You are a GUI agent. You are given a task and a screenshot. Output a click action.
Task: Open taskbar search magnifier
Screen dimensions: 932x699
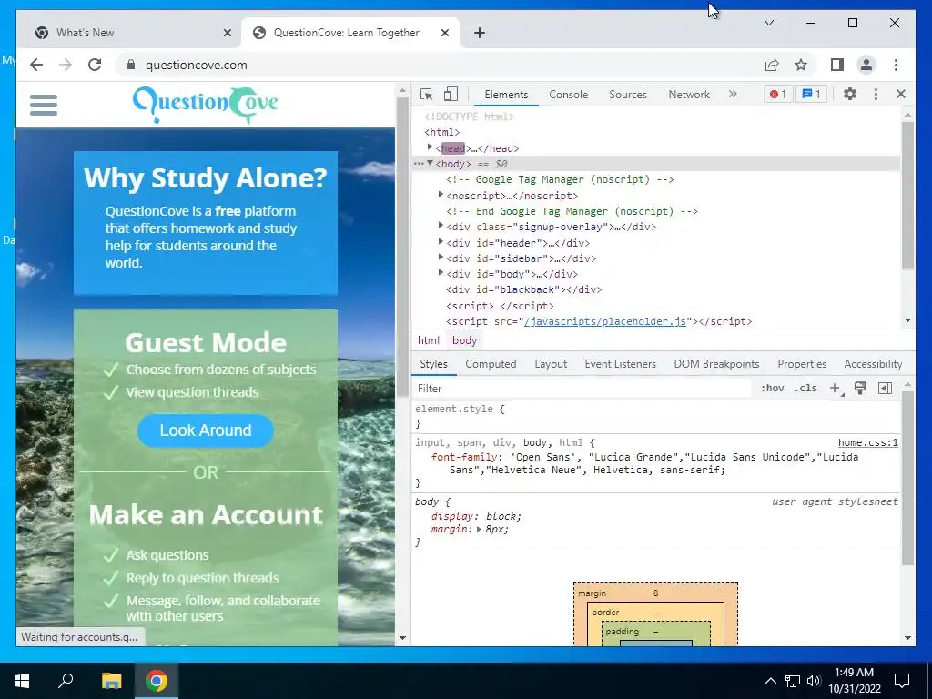66,681
